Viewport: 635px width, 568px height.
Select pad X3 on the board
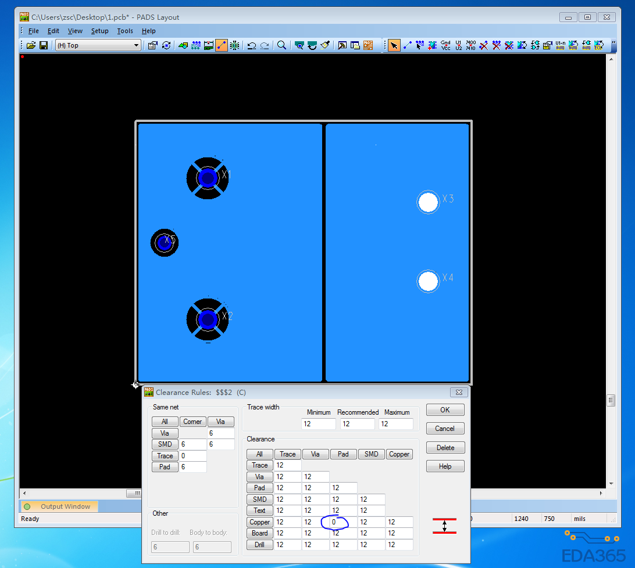click(x=428, y=202)
